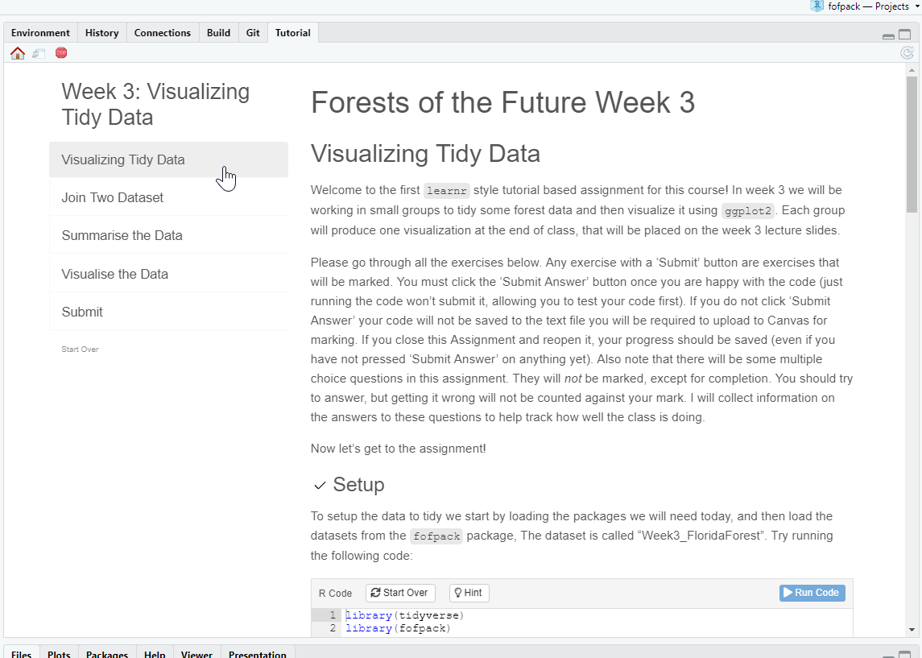The width and height of the screenshot is (922, 658).
Task: Click the small Start Over sidebar link
Action: [80, 350]
